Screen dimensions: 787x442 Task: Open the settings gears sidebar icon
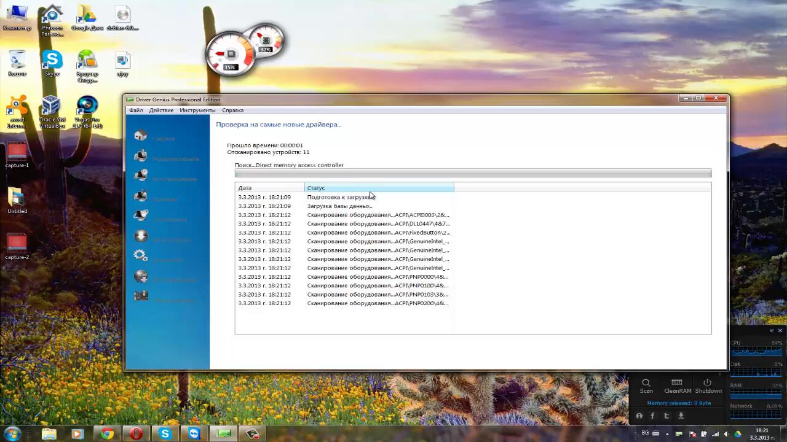click(x=141, y=256)
